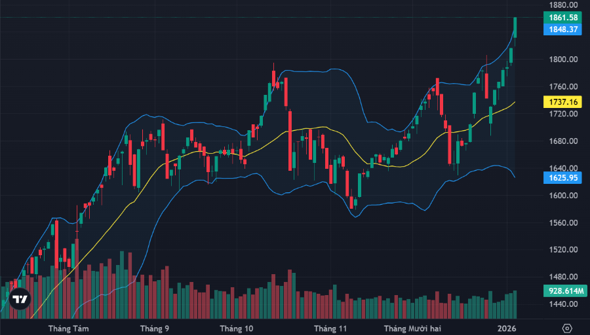Screen dimensions: 590x335
Task: Click the 1560.00 price scale label
Action: click(563, 223)
